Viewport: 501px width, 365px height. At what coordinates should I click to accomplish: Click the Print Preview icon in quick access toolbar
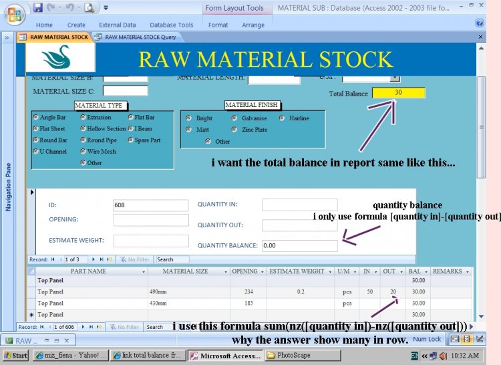(x=89, y=8)
